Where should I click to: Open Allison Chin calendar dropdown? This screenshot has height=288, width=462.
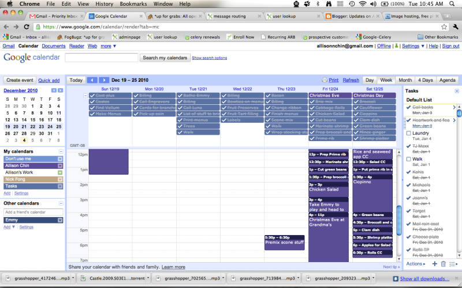[x=60, y=166]
